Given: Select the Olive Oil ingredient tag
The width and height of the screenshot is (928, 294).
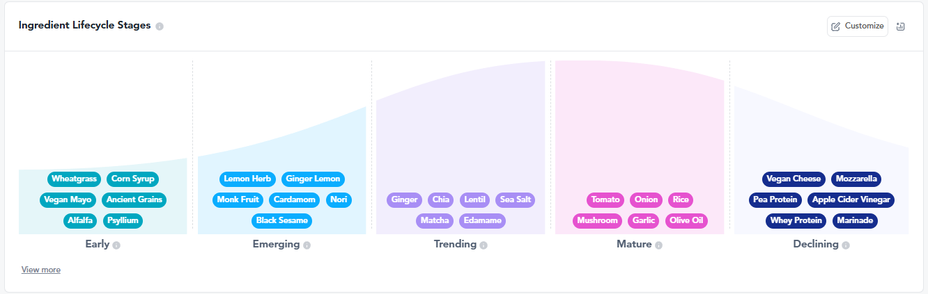Looking at the screenshot, I should [x=686, y=221].
